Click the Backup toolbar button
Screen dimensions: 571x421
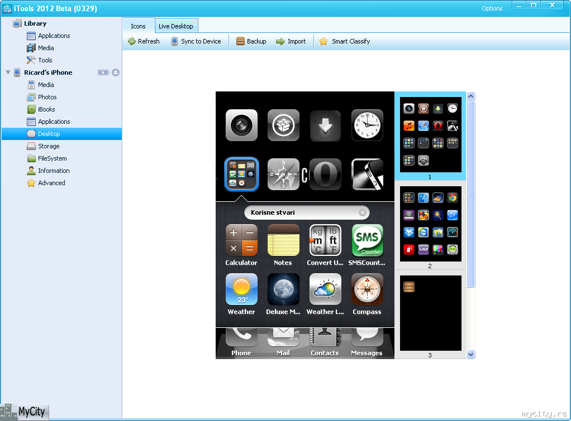tap(251, 41)
